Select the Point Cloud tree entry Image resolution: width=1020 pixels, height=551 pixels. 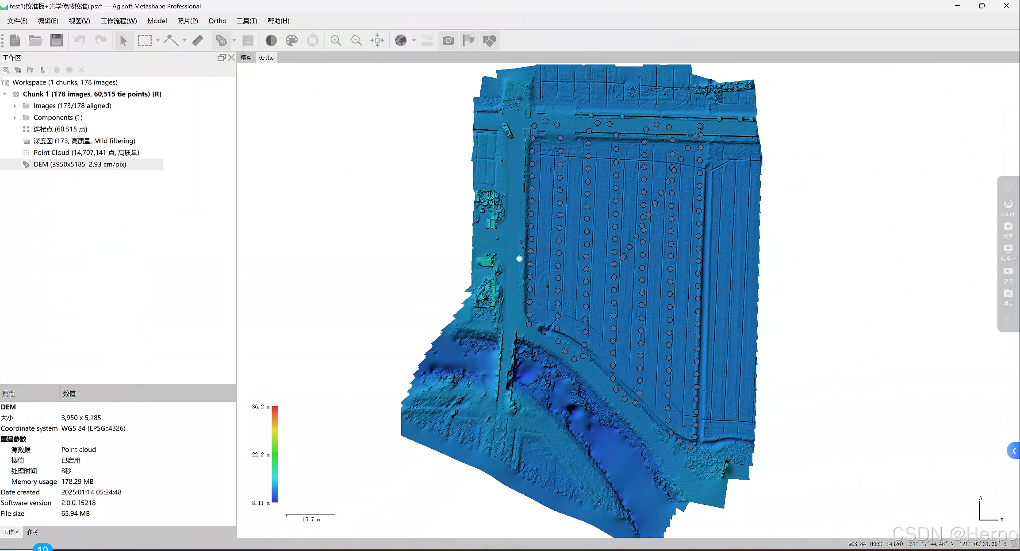(x=86, y=153)
